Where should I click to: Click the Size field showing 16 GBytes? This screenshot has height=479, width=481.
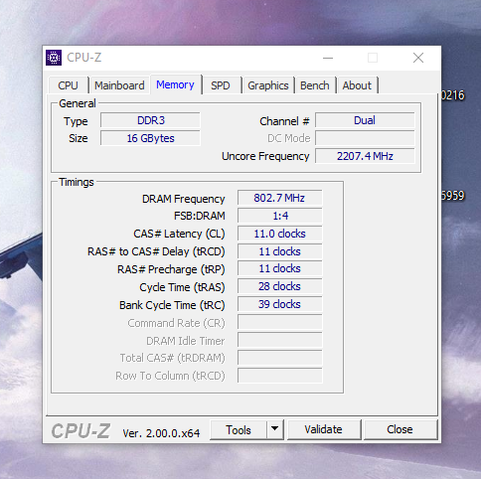point(151,138)
